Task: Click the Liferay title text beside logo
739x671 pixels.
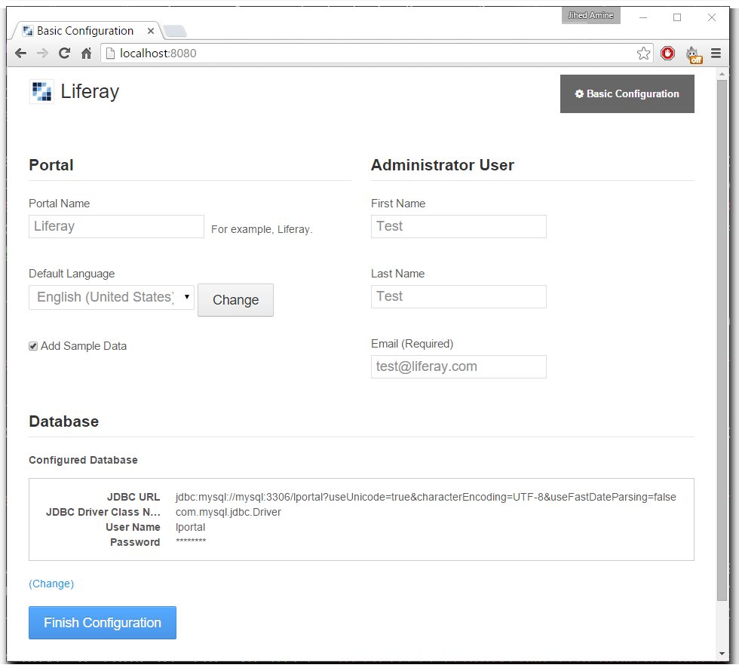Action: click(90, 91)
